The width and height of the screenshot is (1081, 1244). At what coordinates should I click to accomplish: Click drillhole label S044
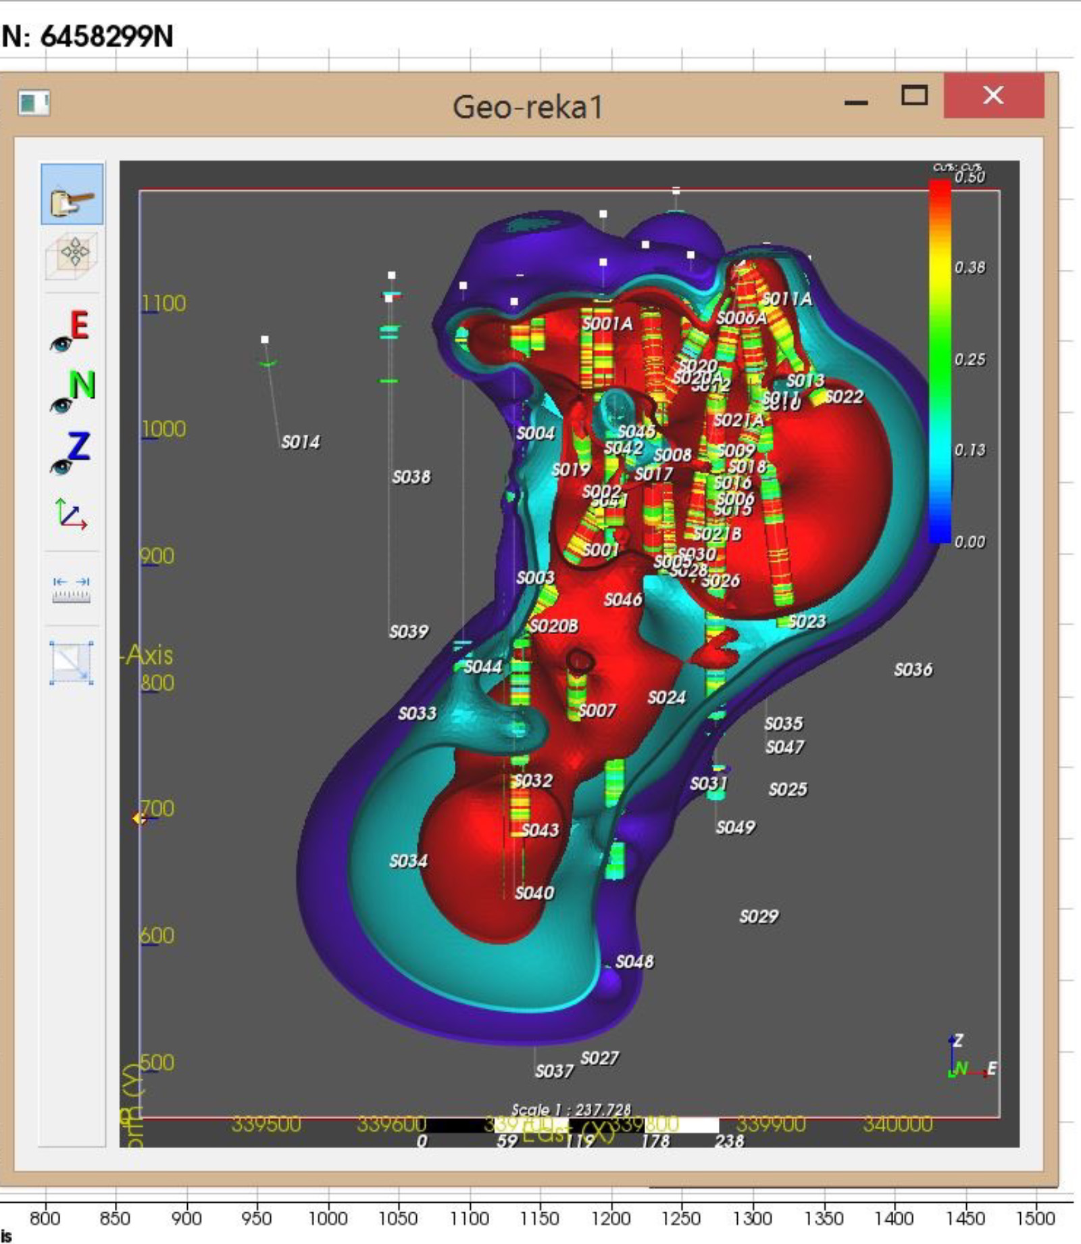tap(482, 667)
